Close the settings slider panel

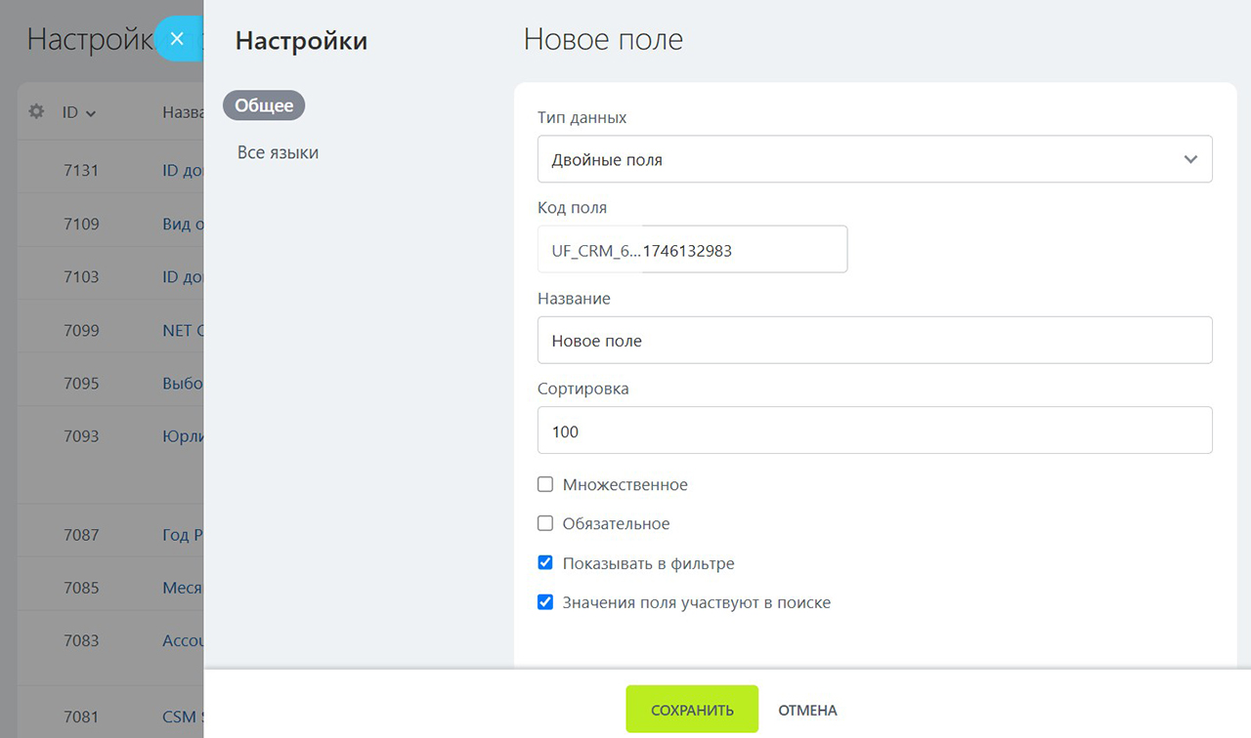tap(177, 39)
